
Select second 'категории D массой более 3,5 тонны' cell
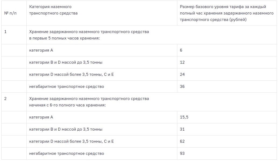102,141
